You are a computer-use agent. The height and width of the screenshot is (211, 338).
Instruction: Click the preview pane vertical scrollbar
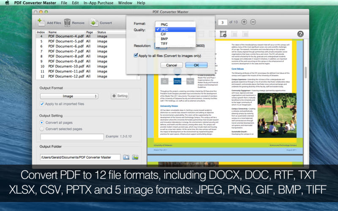(306, 72)
